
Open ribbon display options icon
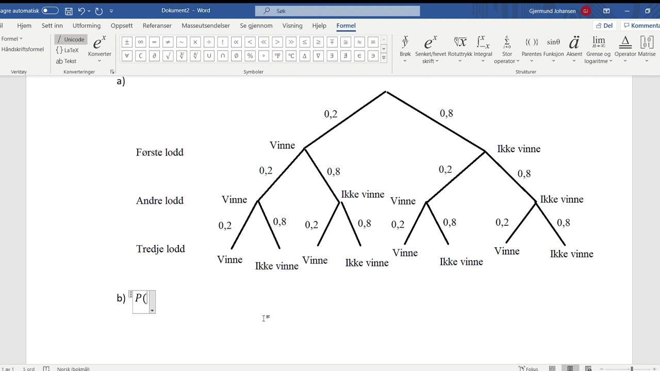(606, 11)
